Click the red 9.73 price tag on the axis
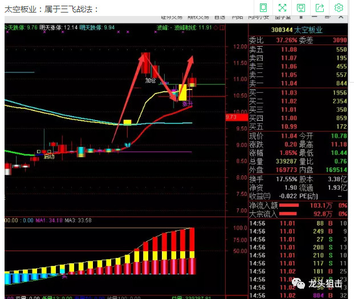The height and width of the screenshot is (299, 354). point(237,117)
